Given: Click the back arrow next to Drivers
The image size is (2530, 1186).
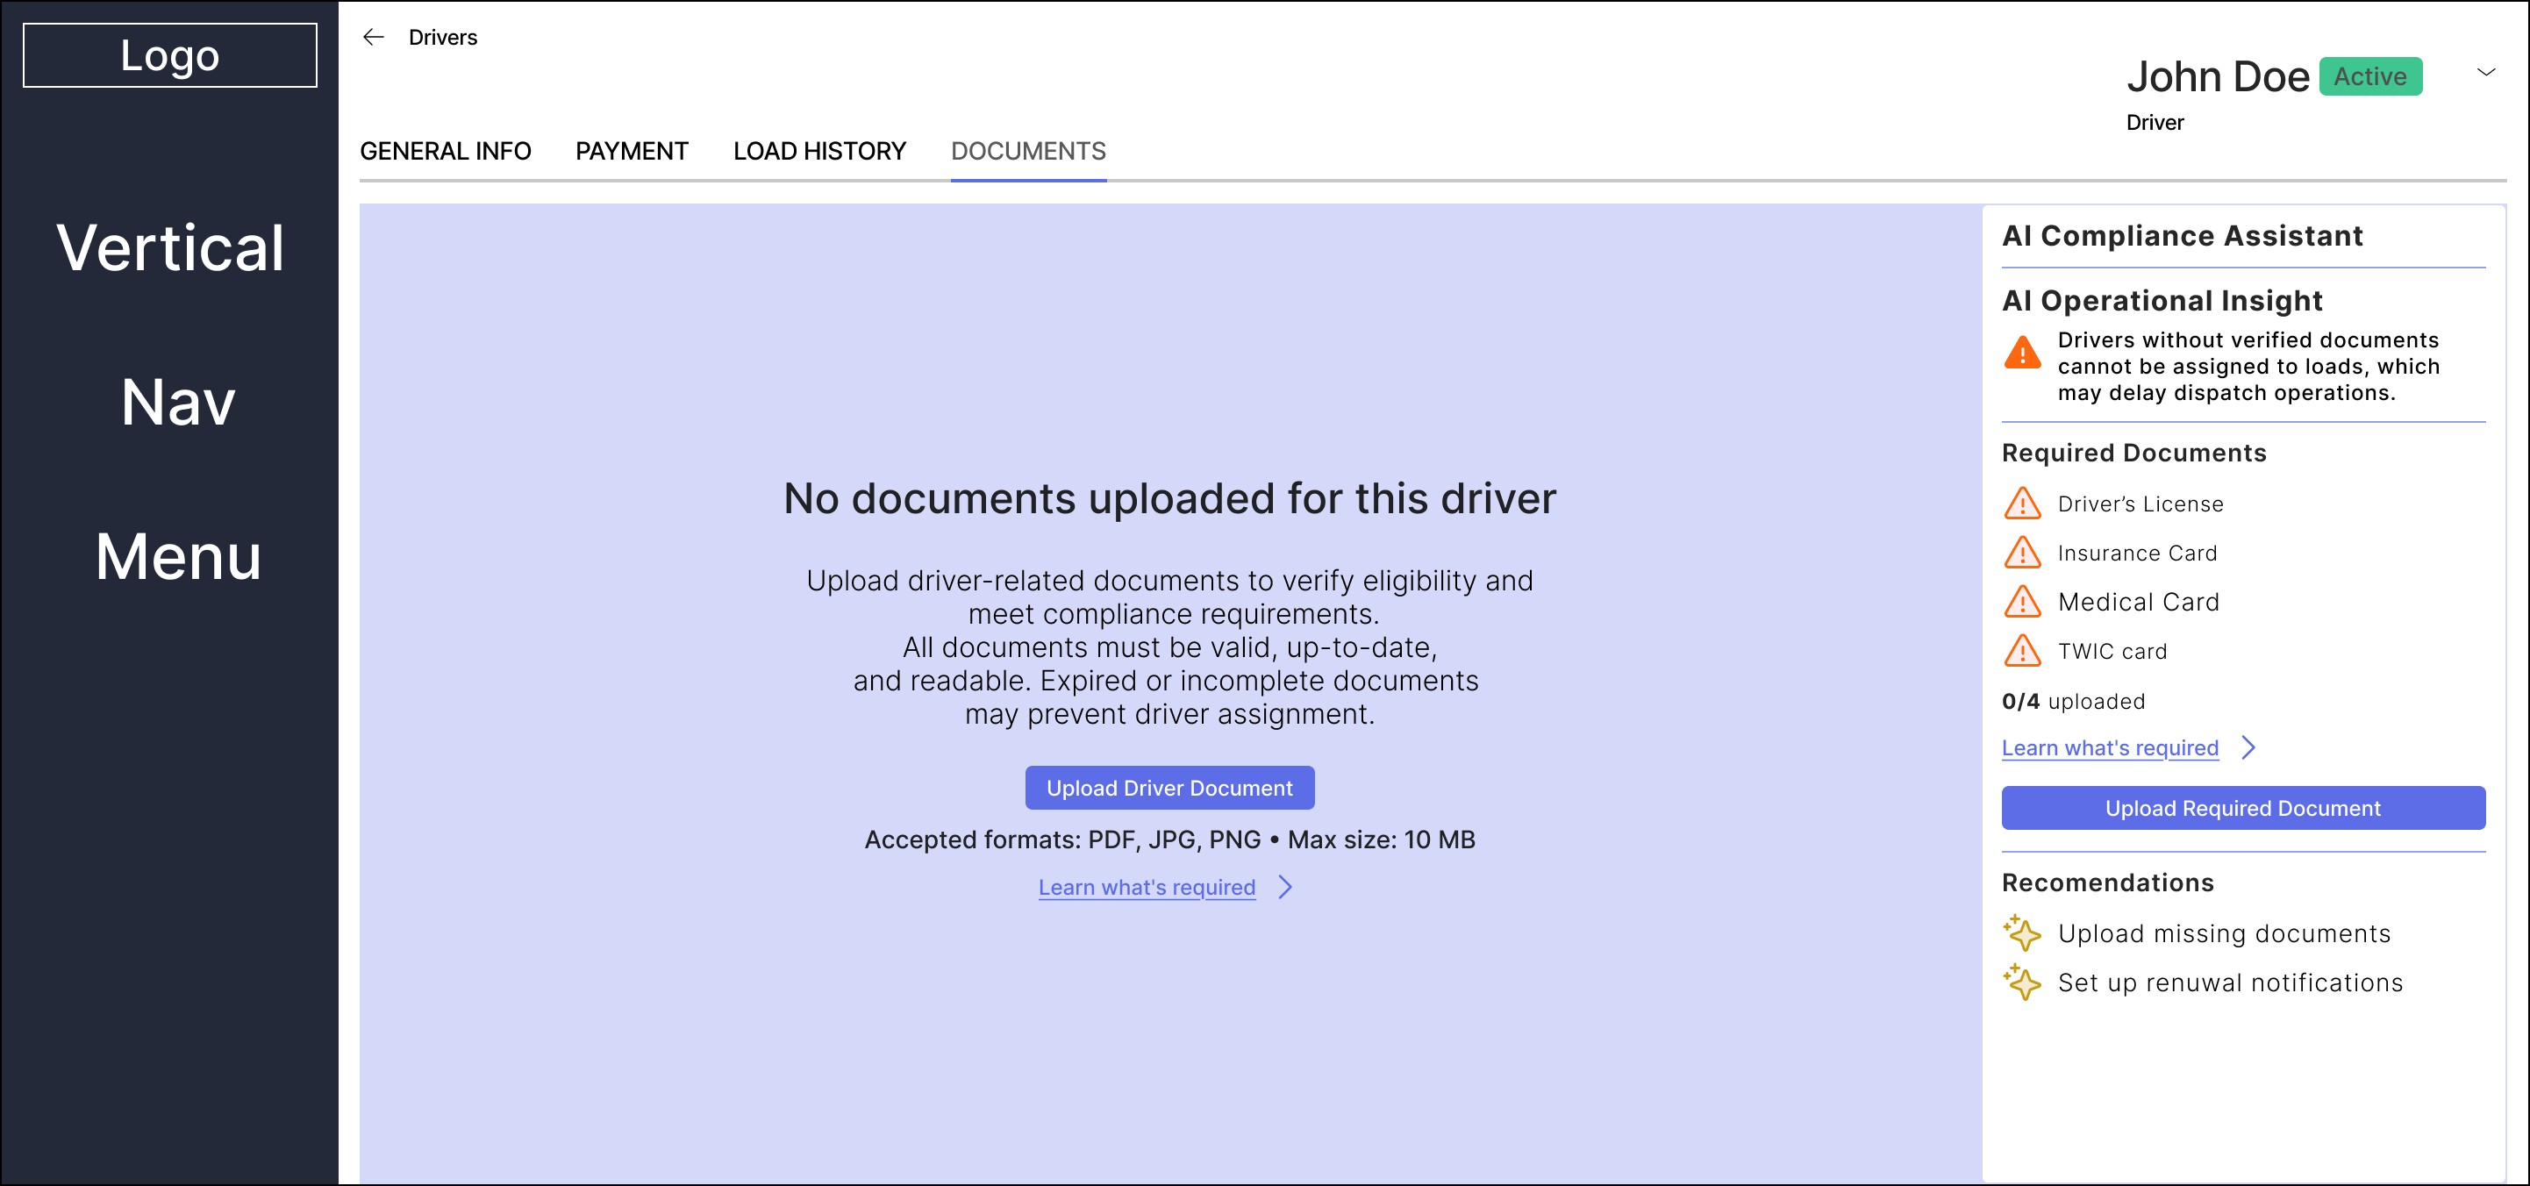Looking at the screenshot, I should pyautogui.click(x=373, y=38).
